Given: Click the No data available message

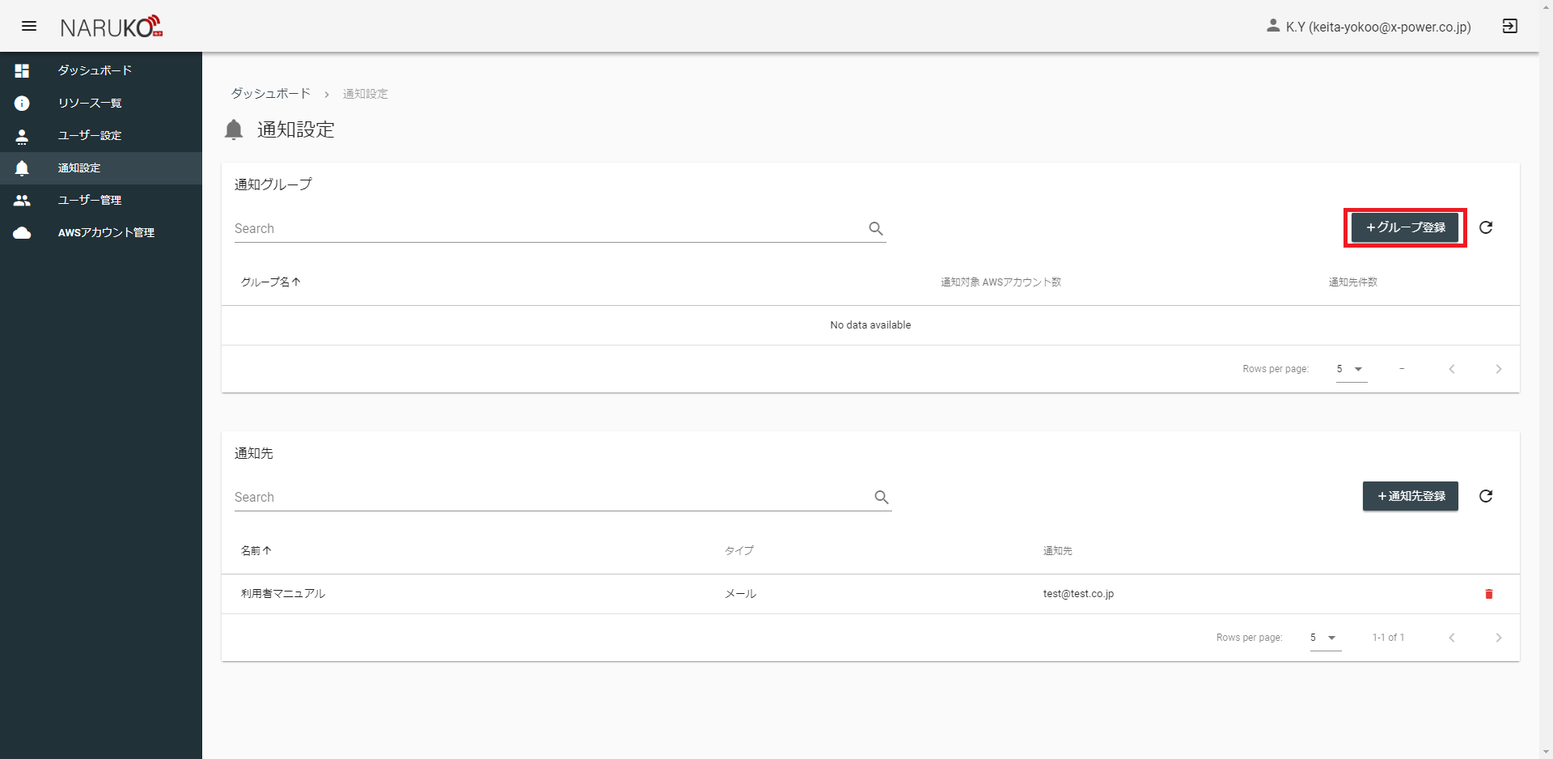Looking at the screenshot, I should point(870,325).
